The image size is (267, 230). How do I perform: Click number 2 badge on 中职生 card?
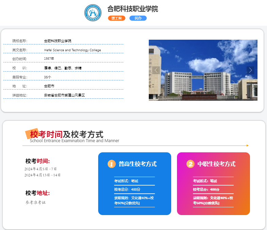191,164
